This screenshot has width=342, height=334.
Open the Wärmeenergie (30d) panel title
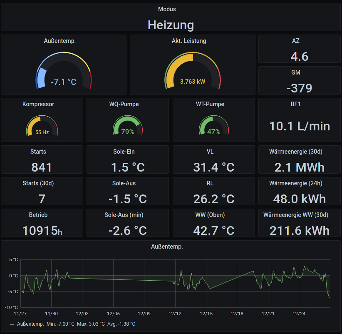click(296, 152)
